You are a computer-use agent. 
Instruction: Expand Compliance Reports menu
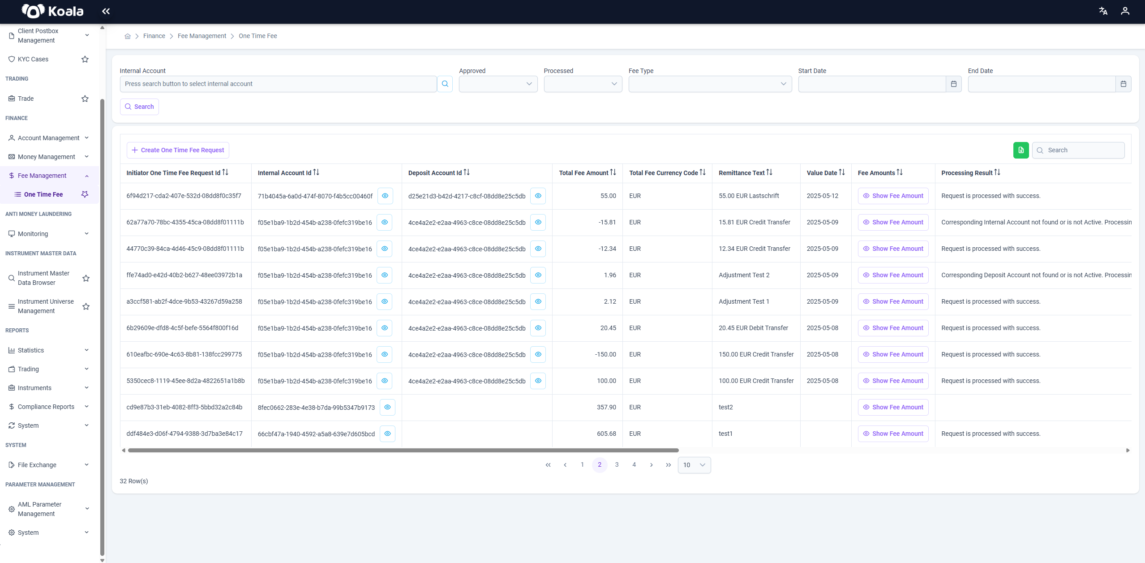tap(49, 407)
